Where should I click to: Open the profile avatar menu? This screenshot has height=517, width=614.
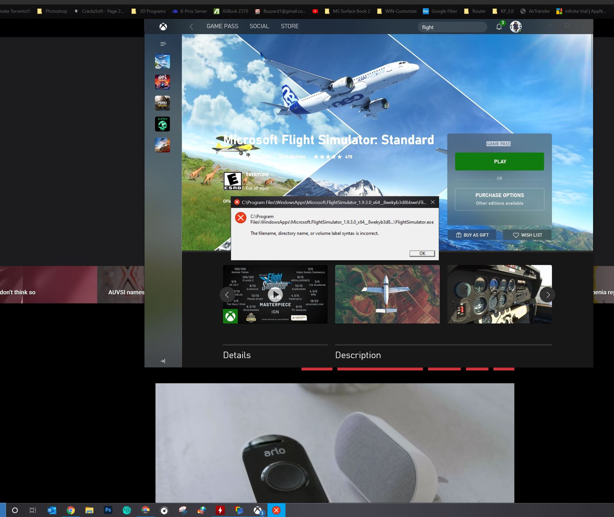(515, 27)
